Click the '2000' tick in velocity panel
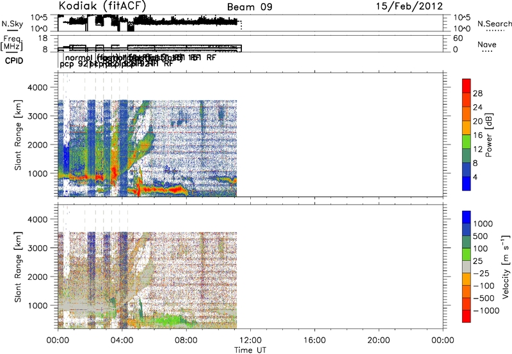The width and height of the screenshot is (512, 354). [x=38, y=277]
